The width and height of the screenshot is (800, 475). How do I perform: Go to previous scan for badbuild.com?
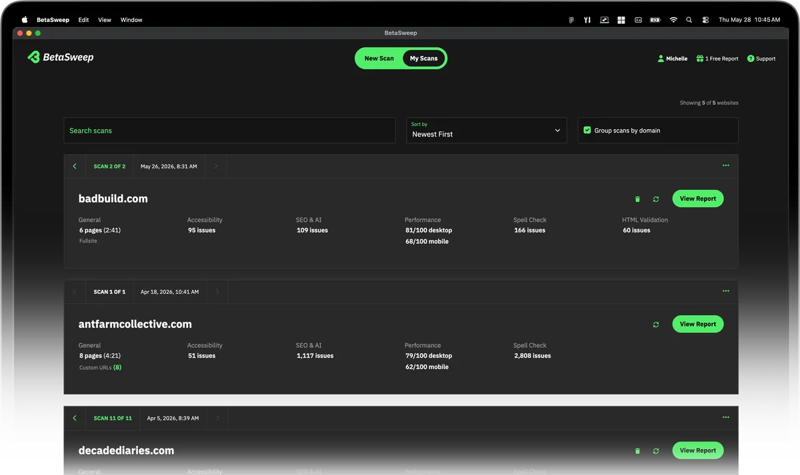pos(75,166)
